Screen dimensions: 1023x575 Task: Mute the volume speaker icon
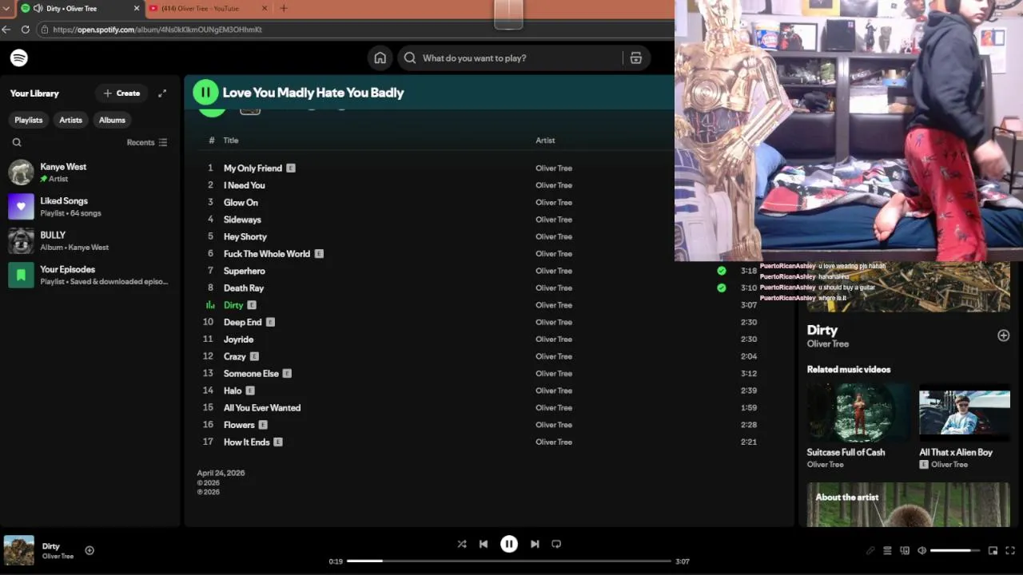pyautogui.click(x=921, y=550)
